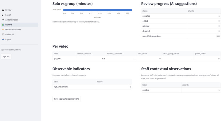Click label header in Staff contextual table
The height and width of the screenshot is (121, 223).
[x=161, y=85]
